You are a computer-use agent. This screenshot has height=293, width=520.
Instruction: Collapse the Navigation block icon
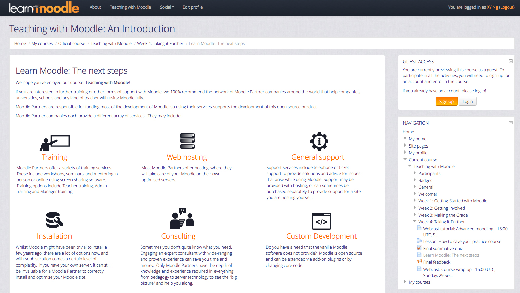coord(511,123)
